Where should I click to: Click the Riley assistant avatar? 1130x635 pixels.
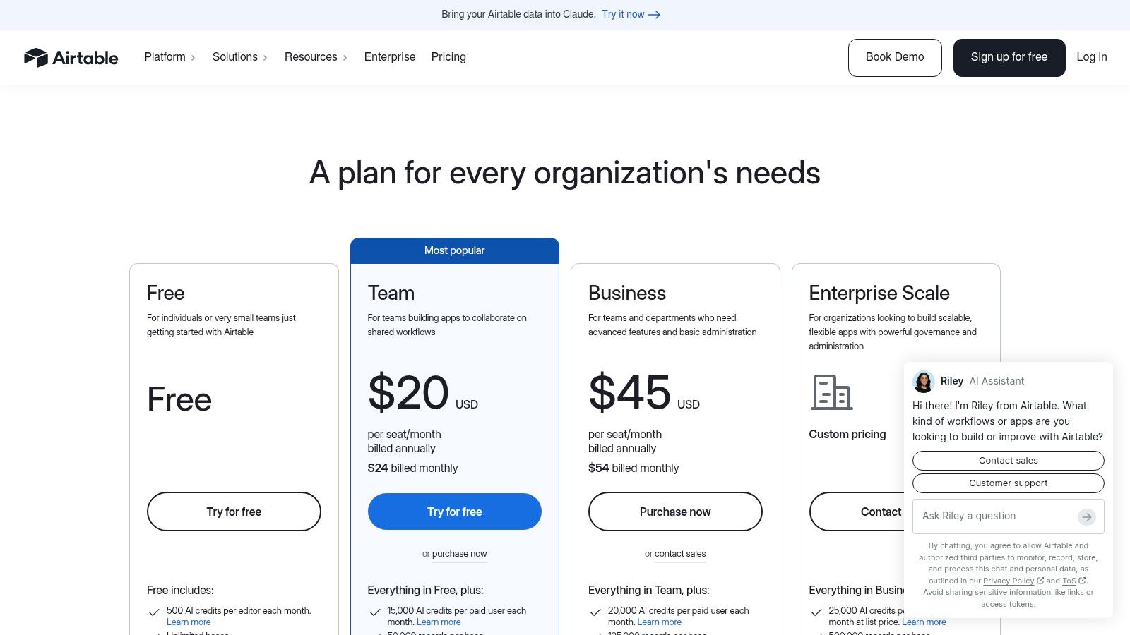pos(923,381)
